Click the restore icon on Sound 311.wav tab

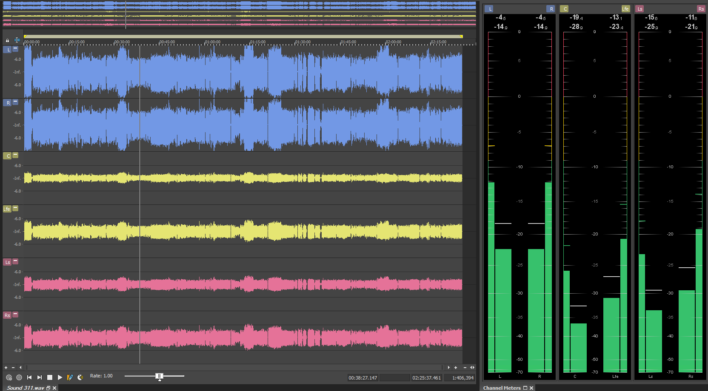tap(49, 388)
